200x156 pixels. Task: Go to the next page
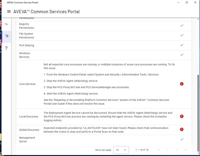[177, 150]
